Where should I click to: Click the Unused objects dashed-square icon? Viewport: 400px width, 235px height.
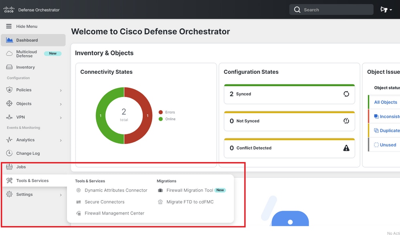coord(376,145)
